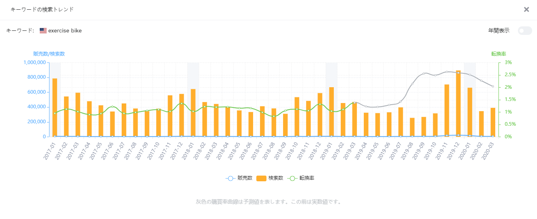
Task: Click the 2017-03 search volume bar
Action: 78,115
